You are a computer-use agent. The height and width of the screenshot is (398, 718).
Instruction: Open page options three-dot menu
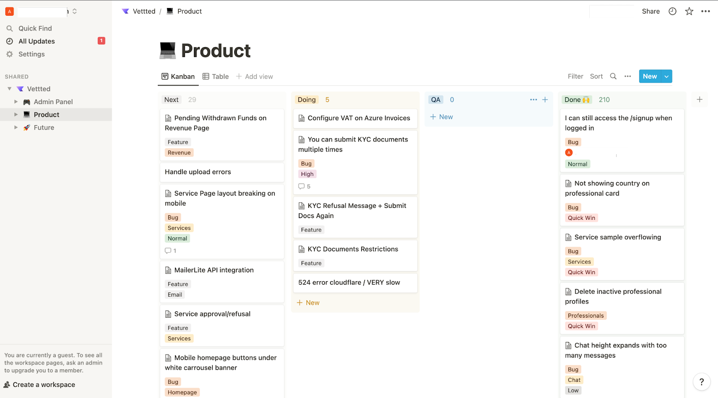[x=706, y=11]
